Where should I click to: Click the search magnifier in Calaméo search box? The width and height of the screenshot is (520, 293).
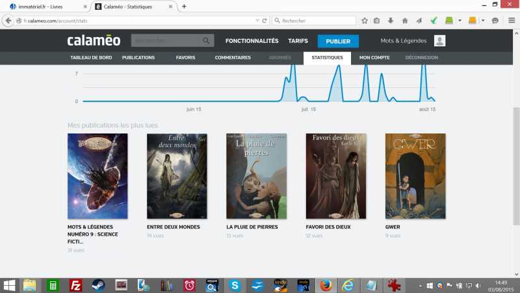click(206, 41)
